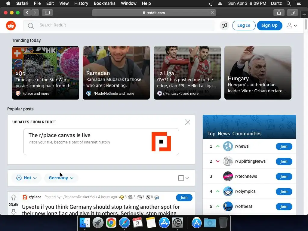Launch Google Chrome from the Dock
Image resolution: width=308 pixels, height=231 pixels.
point(111,223)
